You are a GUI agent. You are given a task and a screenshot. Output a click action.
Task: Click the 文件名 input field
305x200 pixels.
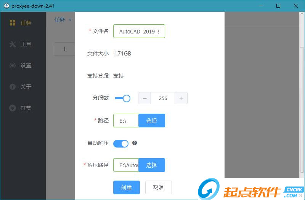pos(139,31)
